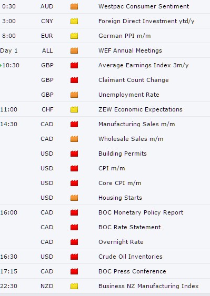Select the Core CPI m/m event
210x296 pixels.
click(119, 183)
